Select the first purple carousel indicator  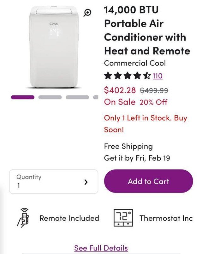point(23,97)
